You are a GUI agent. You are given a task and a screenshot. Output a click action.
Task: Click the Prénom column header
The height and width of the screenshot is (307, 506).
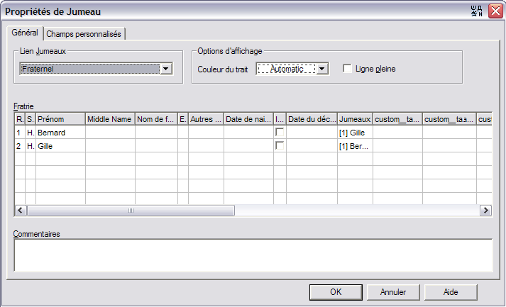(60, 119)
